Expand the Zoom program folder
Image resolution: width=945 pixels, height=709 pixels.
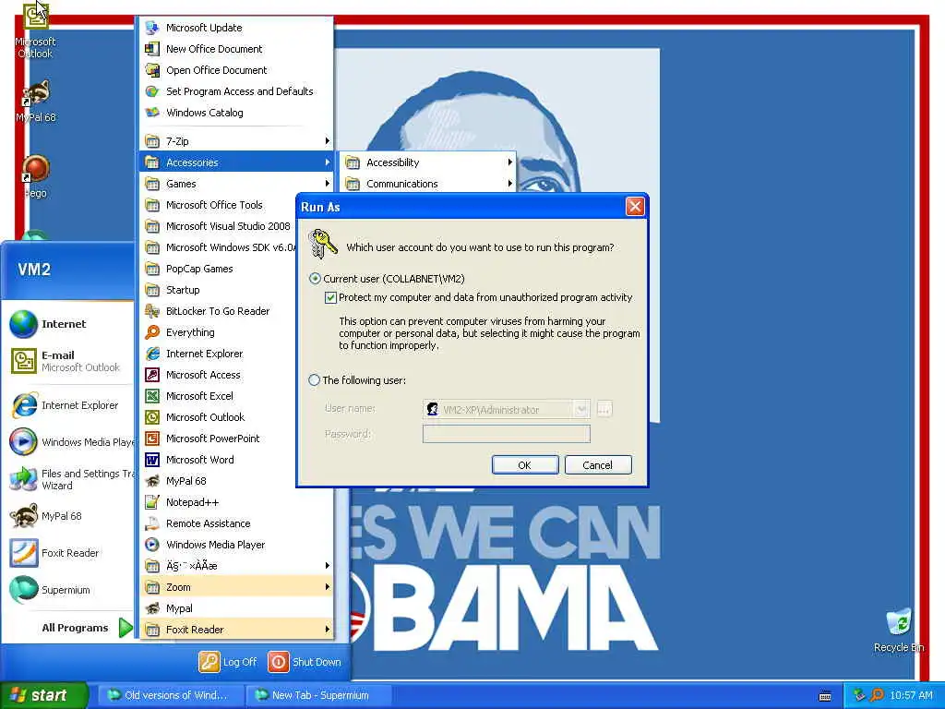(x=237, y=587)
